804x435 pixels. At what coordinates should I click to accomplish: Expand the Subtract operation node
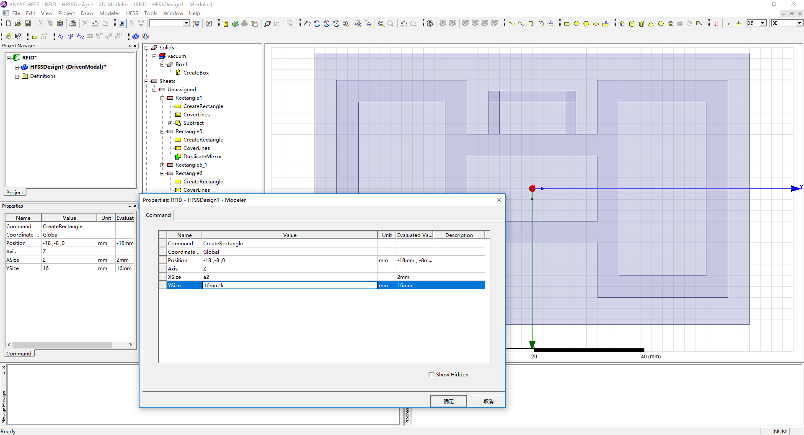[171, 123]
